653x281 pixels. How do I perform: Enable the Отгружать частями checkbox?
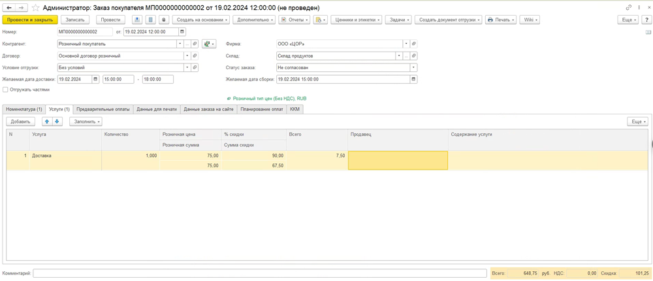[x=5, y=90]
